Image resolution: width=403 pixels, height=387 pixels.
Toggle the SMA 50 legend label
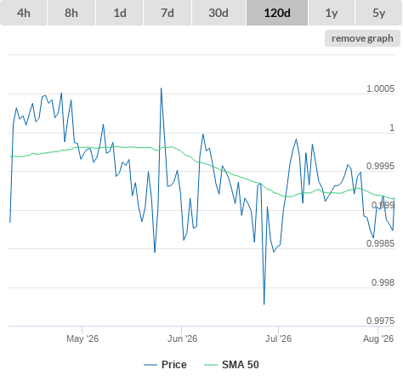(241, 365)
